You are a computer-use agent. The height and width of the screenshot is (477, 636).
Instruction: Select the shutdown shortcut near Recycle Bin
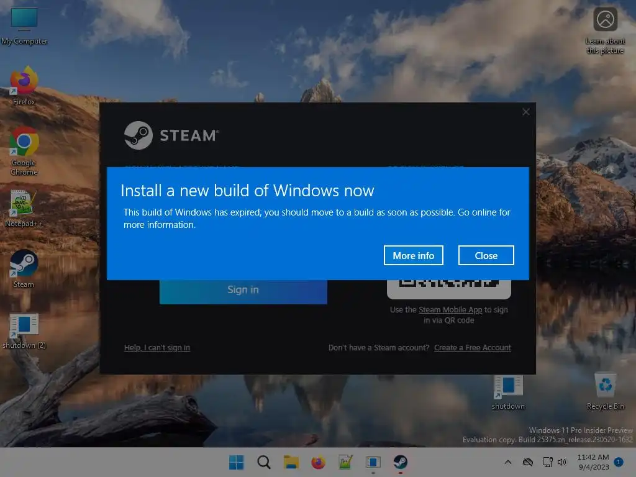pos(508,392)
